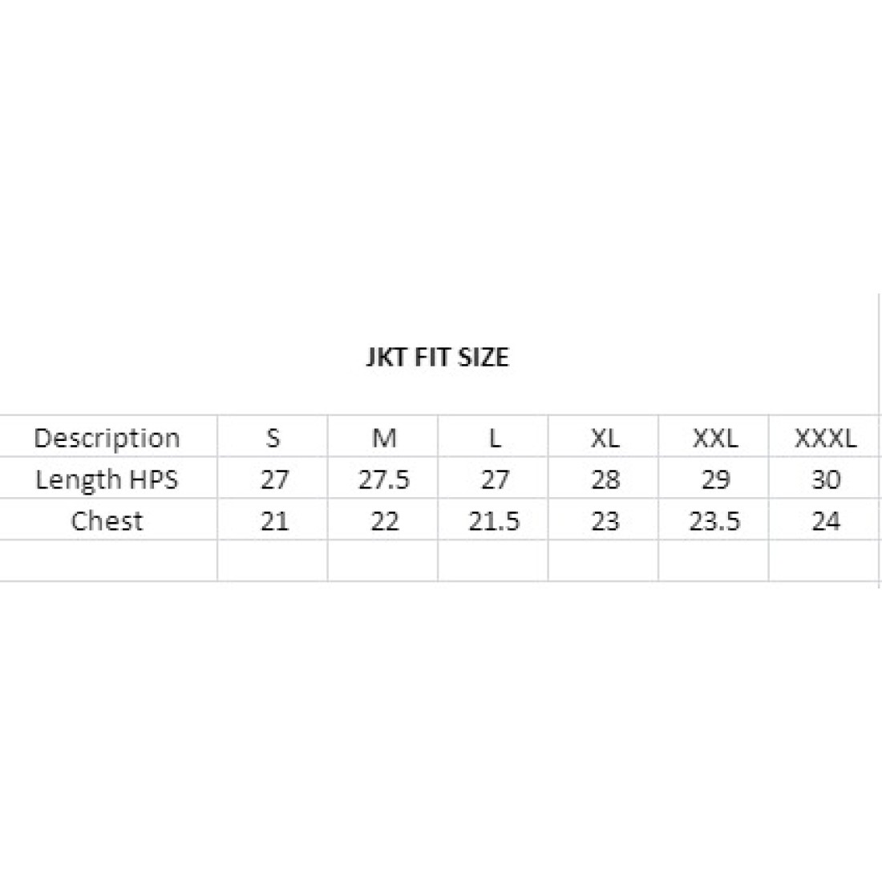Select the XL size column header
Screen dimensions: 882x882
pos(604,437)
